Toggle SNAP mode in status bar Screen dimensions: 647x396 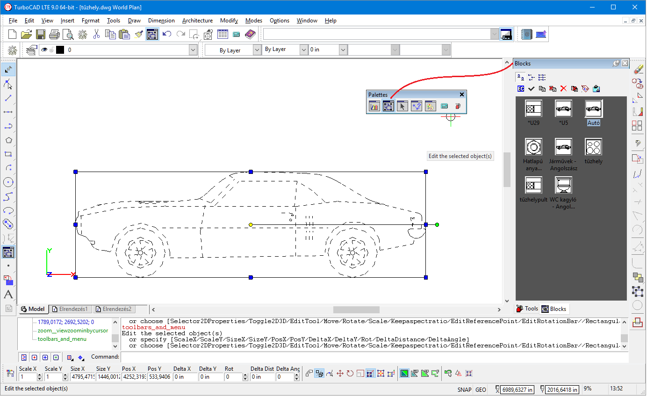(464, 389)
